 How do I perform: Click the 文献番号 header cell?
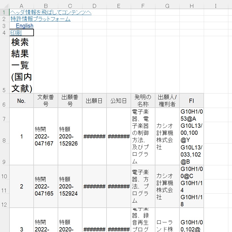[46, 101]
